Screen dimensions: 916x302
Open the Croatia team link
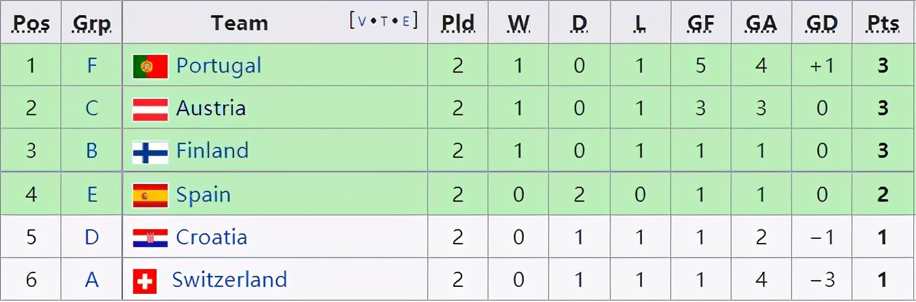211,237
